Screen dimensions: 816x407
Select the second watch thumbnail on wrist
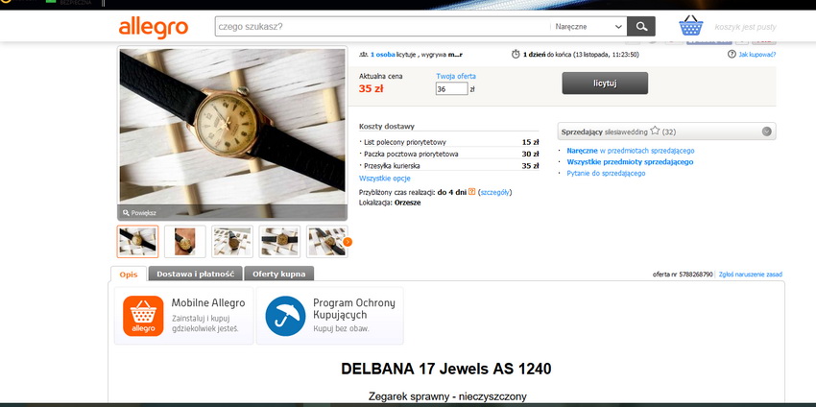[184, 242]
